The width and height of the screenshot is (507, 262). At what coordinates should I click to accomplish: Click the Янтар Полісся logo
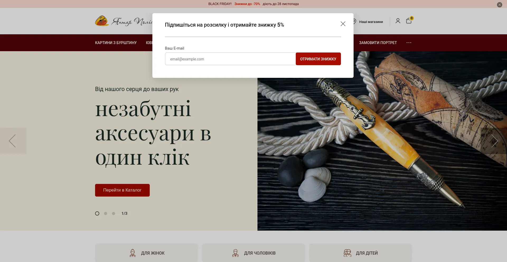[124, 21]
